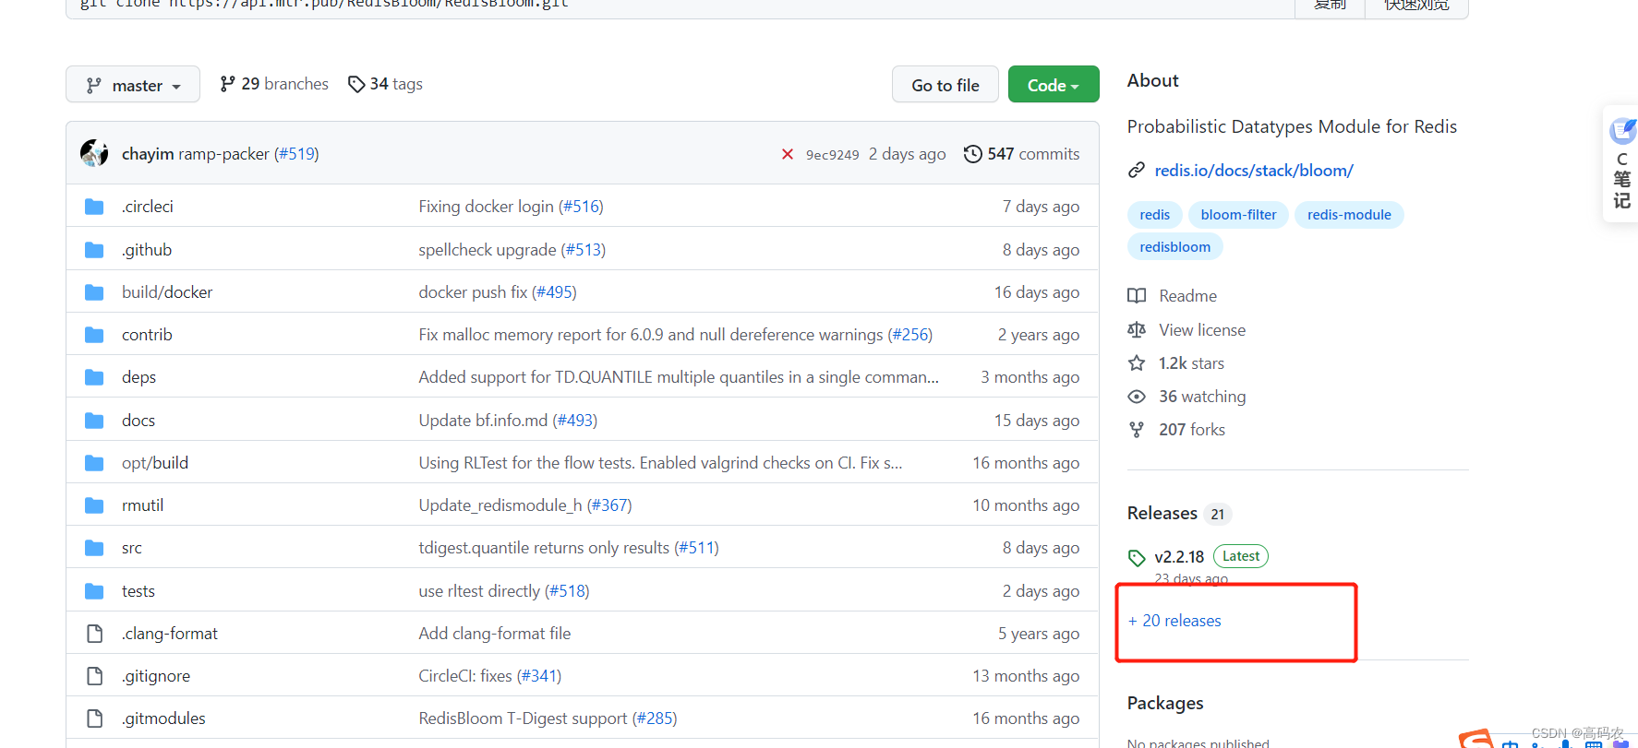1638x748 pixels.
Task: Click the .circleci folder icon
Action: pos(94,207)
